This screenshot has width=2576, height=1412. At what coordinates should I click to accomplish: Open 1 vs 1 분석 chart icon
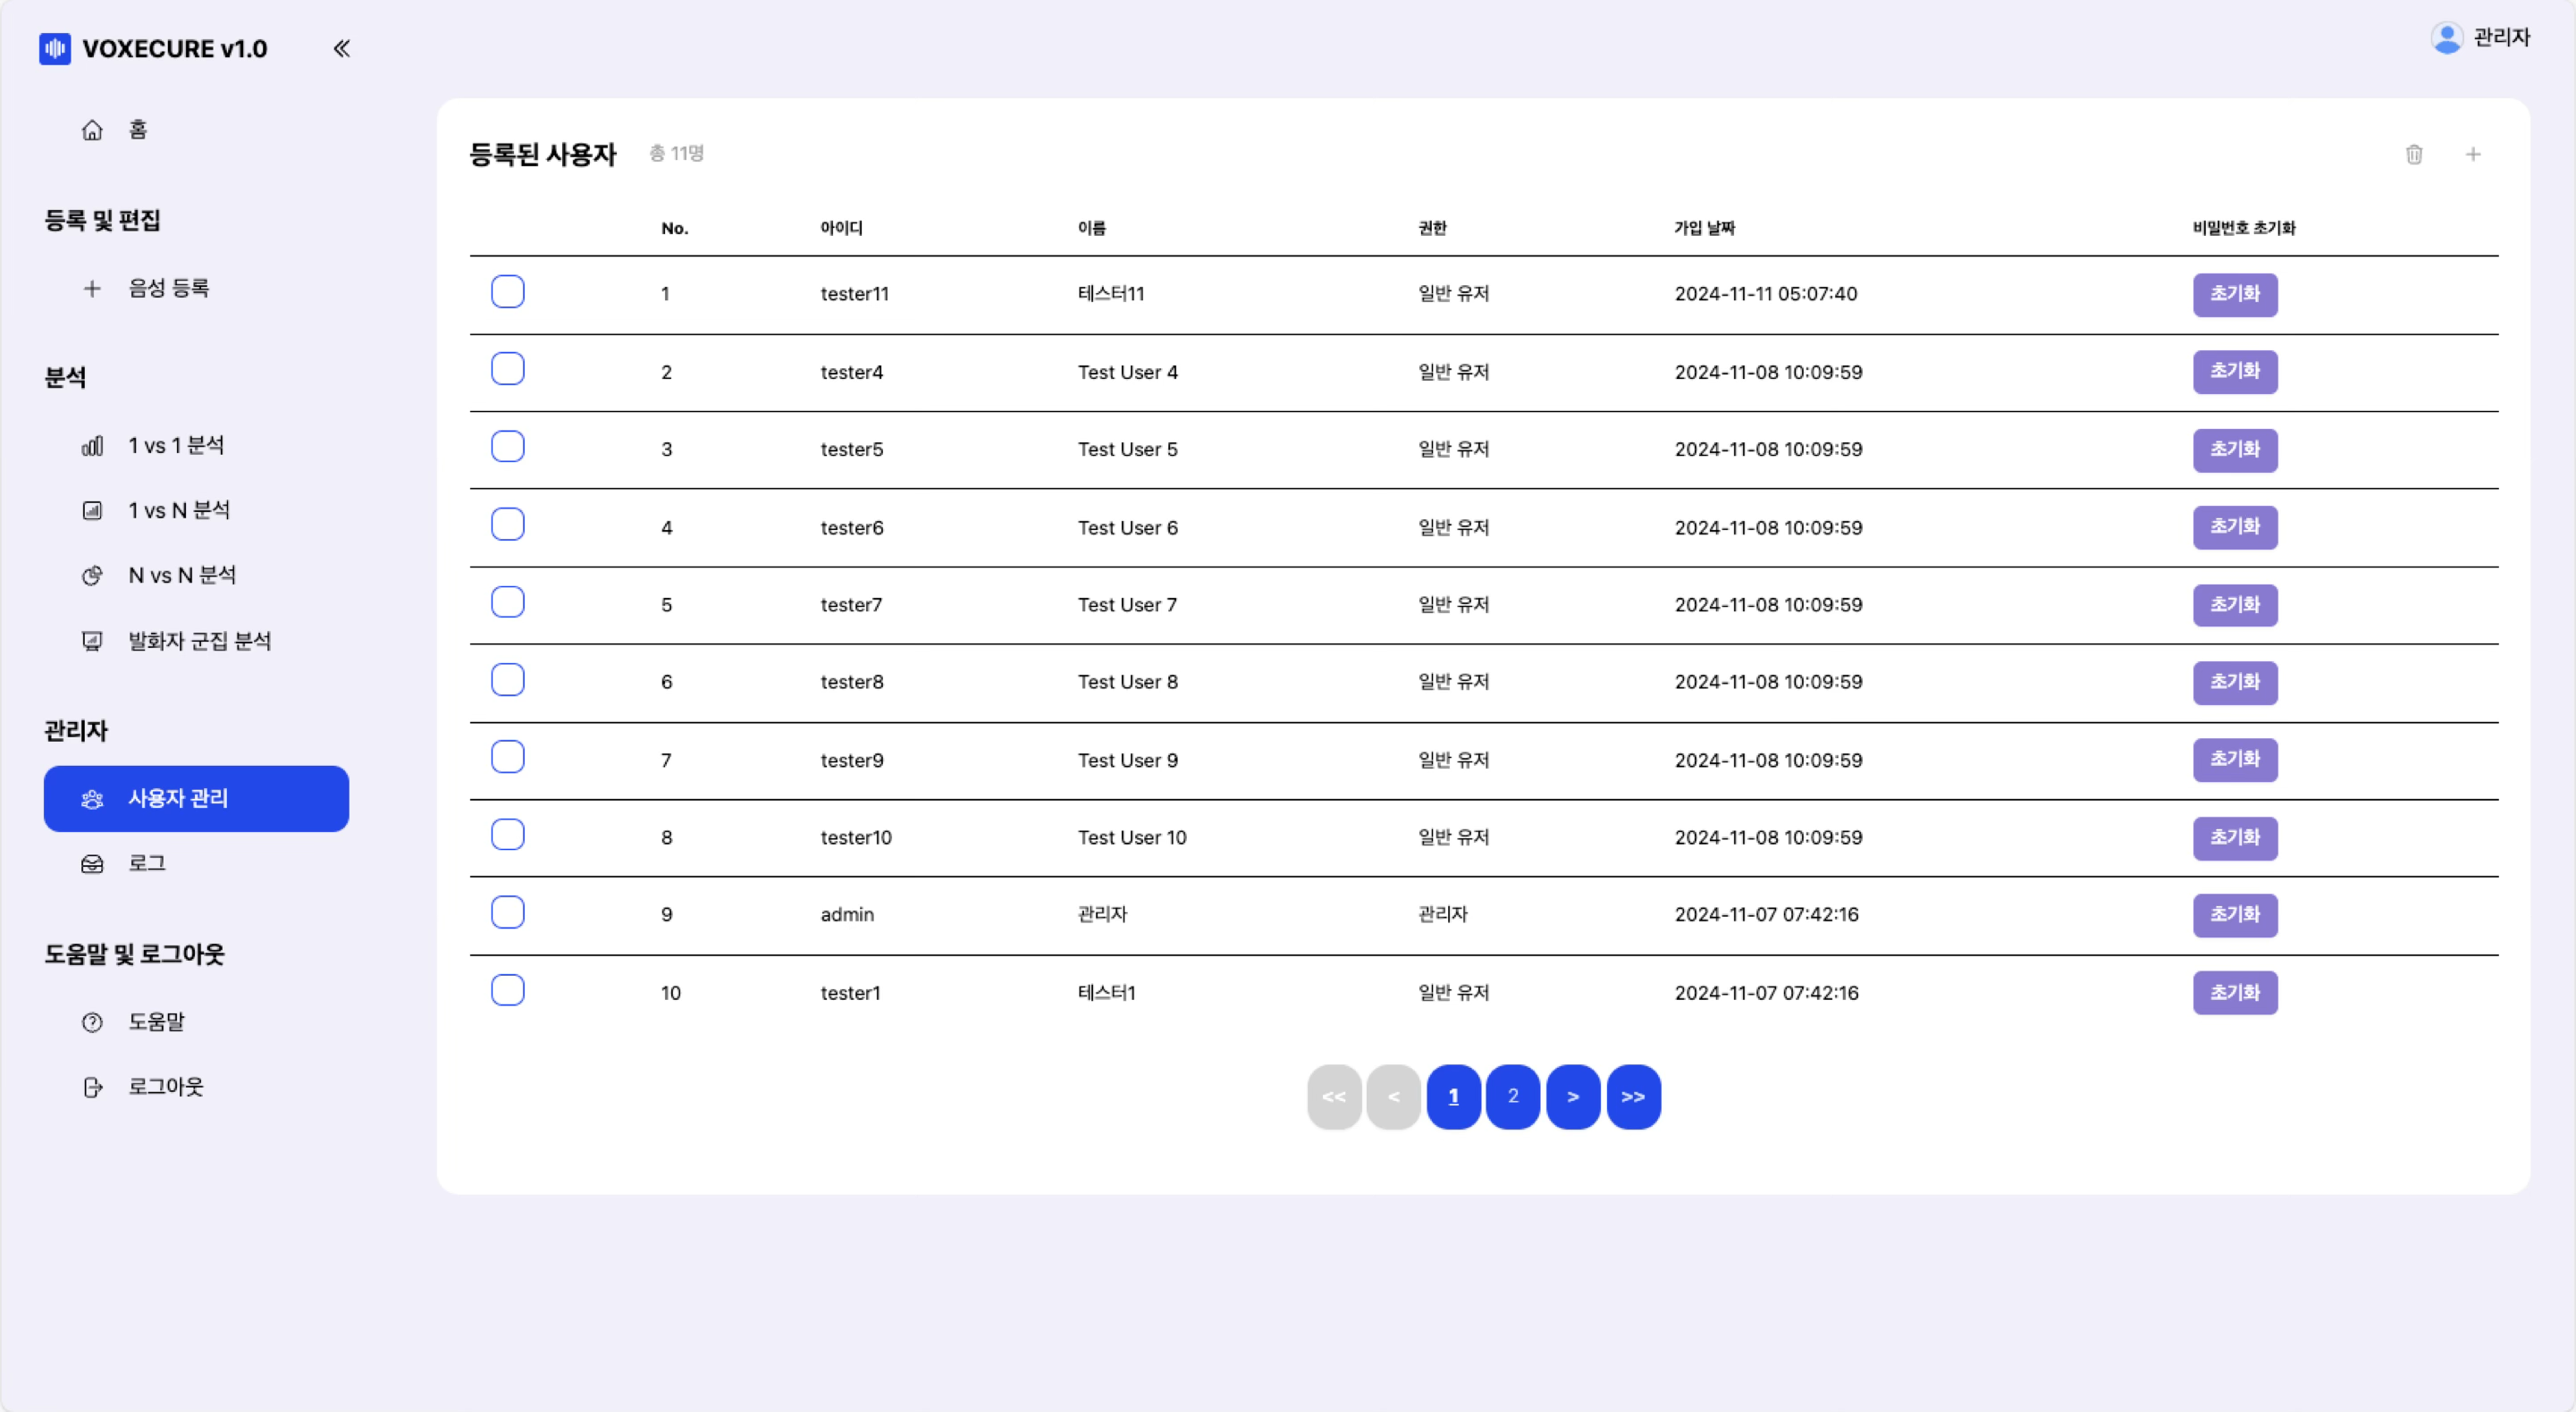[92, 446]
